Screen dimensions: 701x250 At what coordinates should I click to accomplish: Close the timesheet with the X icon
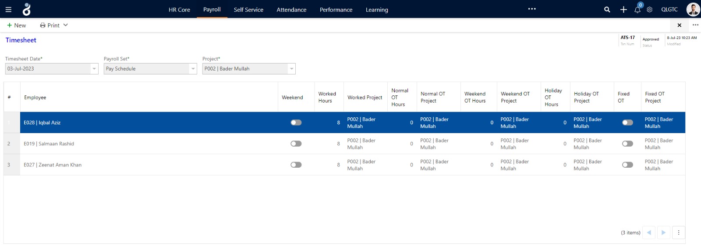tap(680, 25)
